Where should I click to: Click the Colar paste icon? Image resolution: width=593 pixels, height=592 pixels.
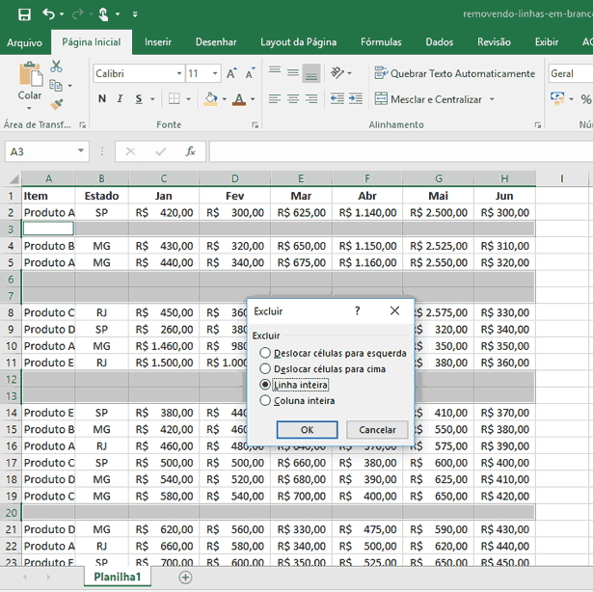click(30, 74)
